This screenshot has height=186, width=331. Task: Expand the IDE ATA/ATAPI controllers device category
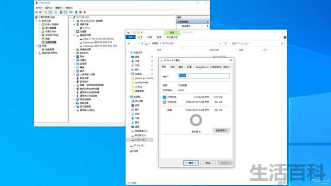pyautogui.click(x=74, y=21)
